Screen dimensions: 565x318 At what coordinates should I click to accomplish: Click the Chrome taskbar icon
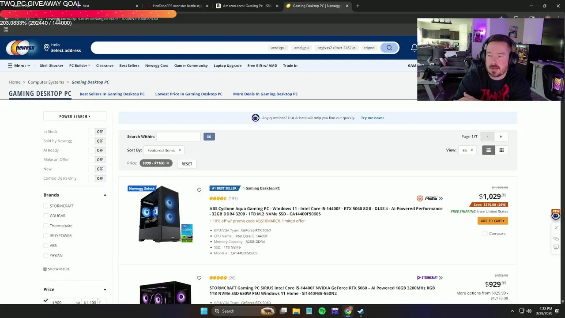[x=348, y=311]
